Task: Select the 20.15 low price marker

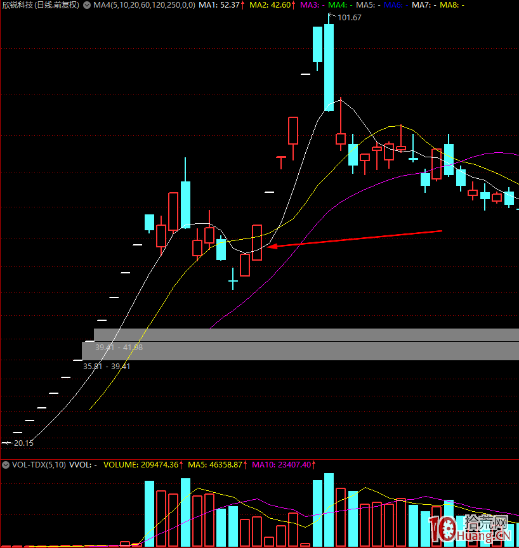Action: [23, 443]
